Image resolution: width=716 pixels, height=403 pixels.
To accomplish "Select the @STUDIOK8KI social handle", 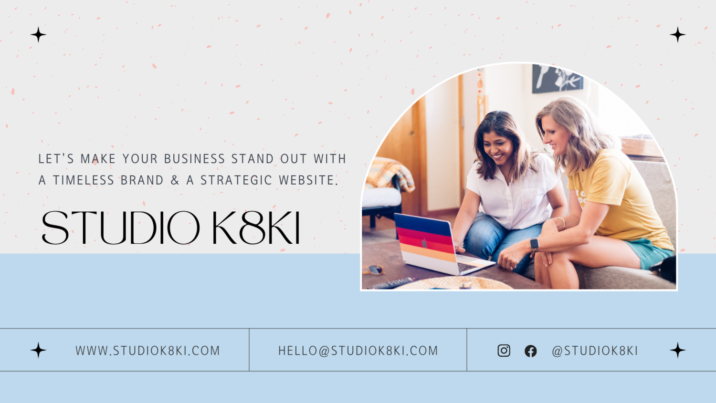I will click(x=595, y=351).
